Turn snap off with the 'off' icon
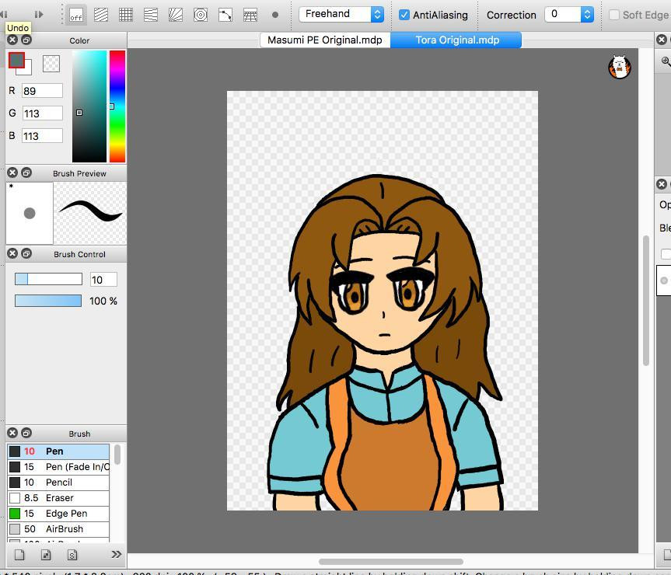 (76, 16)
